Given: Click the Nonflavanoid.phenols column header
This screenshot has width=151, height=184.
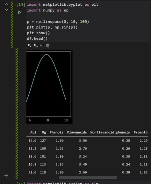Looking at the screenshot, I should pyautogui.click(x=110, y=133).
